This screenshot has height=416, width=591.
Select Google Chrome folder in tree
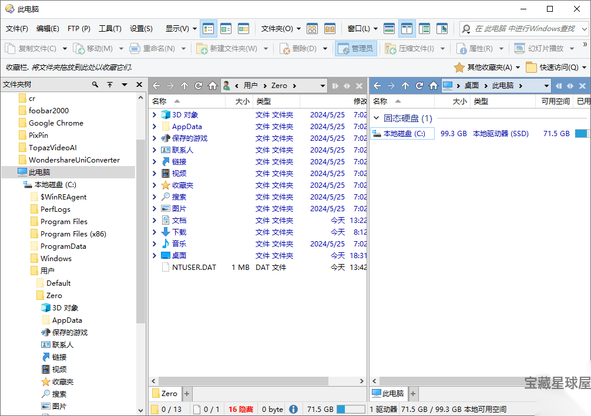pos(55,123)
